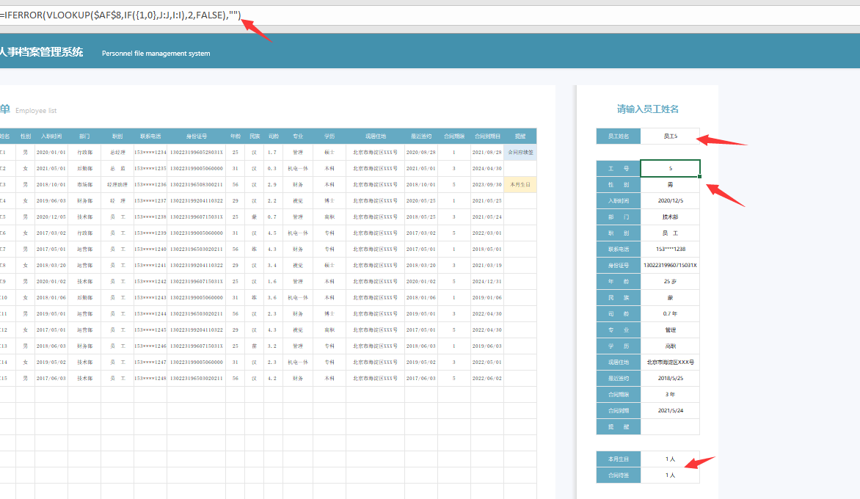860x499 pixels.
Task: Click the lookup panel date '2020/12/5'
Action: tap(670, 200)
